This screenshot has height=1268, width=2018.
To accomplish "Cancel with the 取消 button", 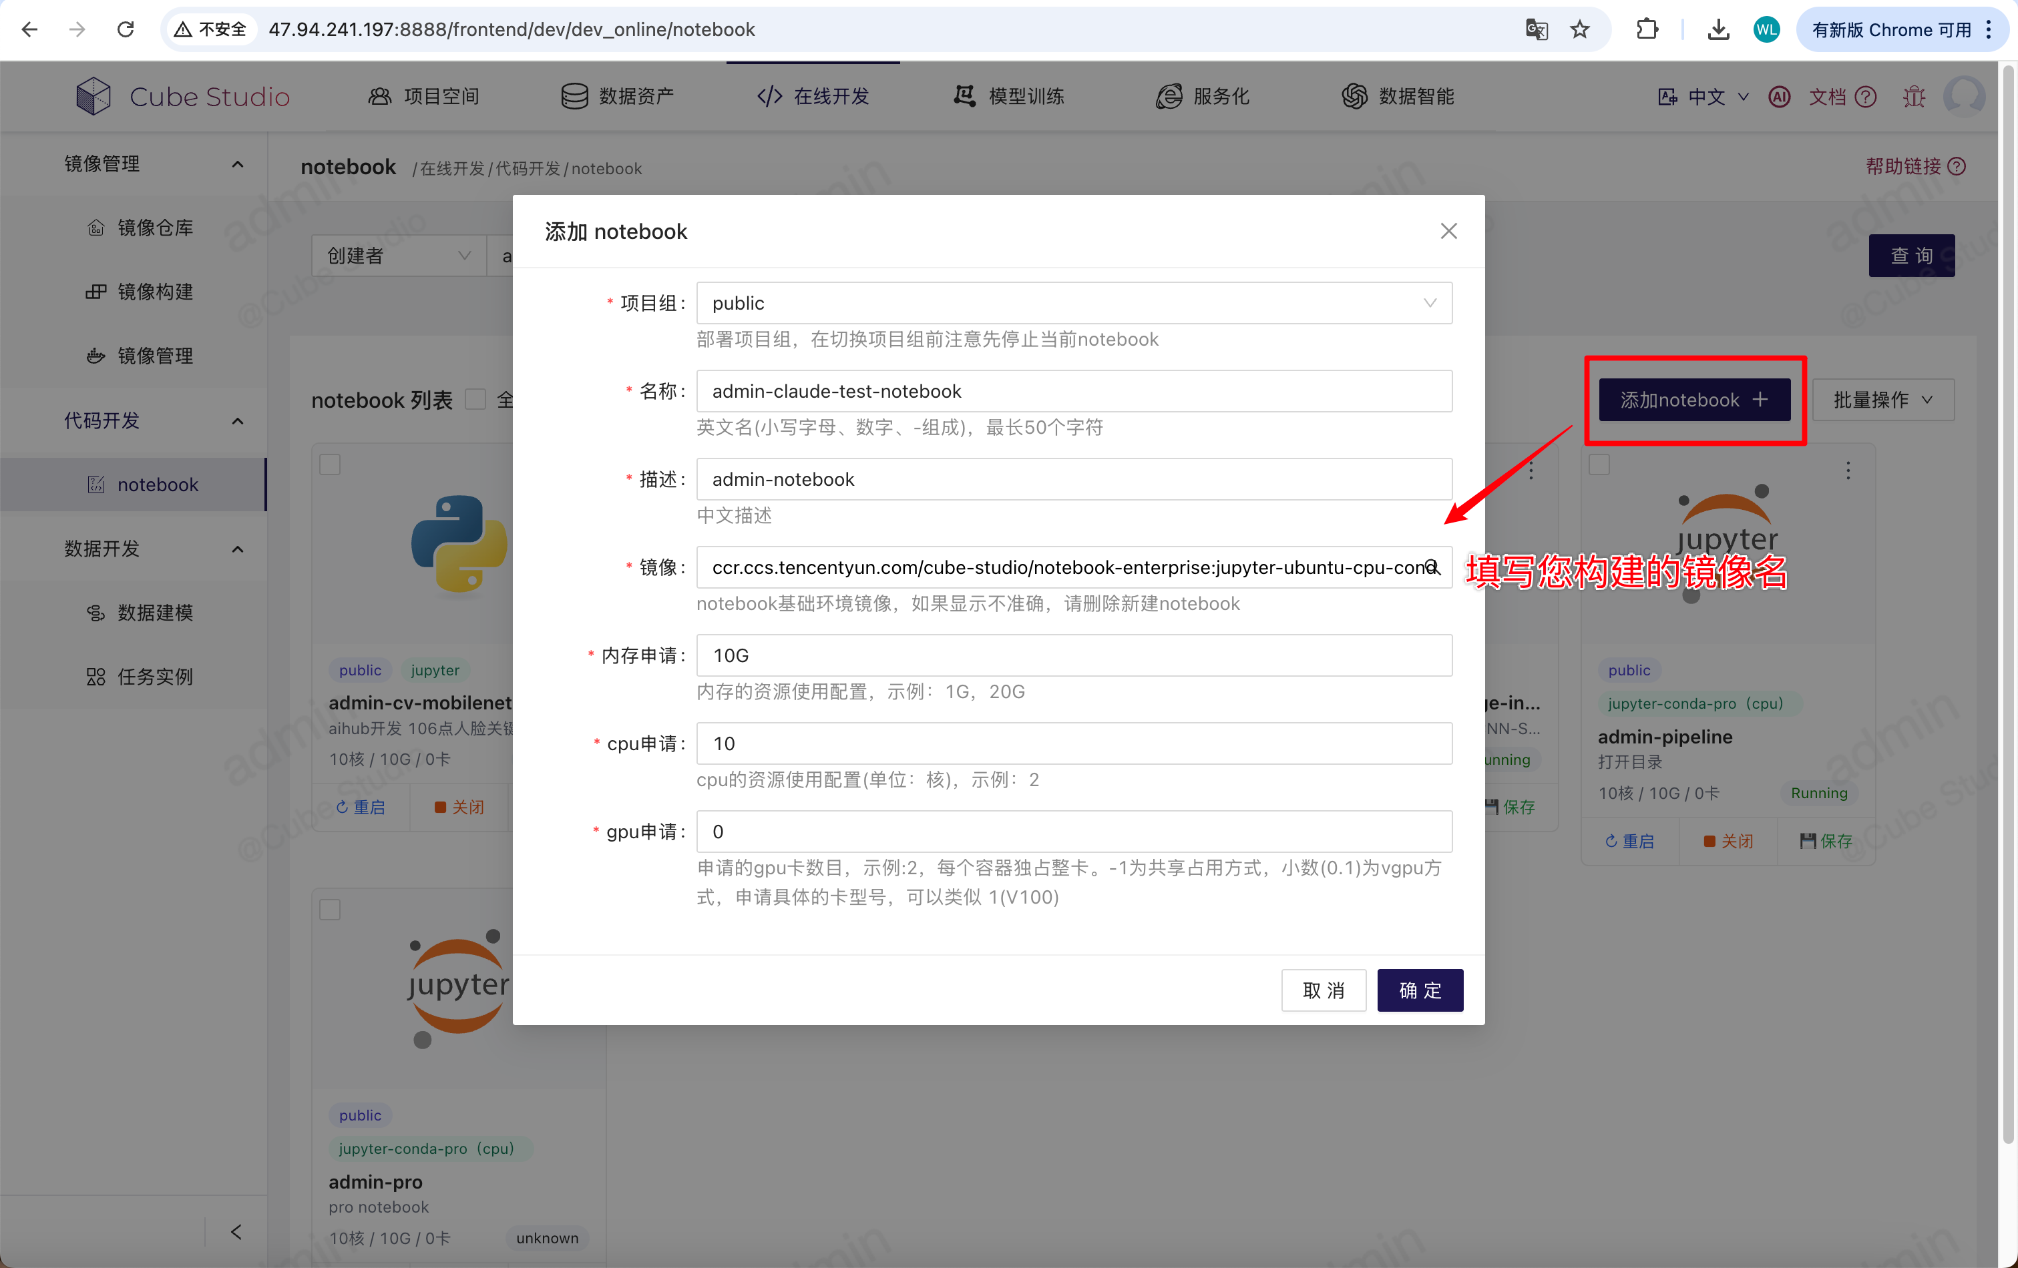I will point(1324,991).
